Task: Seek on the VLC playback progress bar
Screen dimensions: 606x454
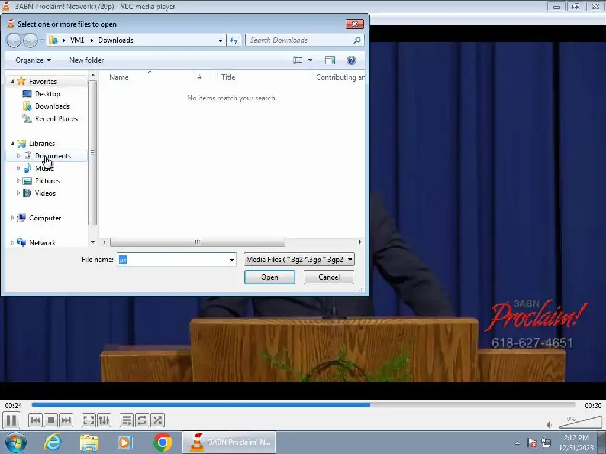Action: coord(304,405)
